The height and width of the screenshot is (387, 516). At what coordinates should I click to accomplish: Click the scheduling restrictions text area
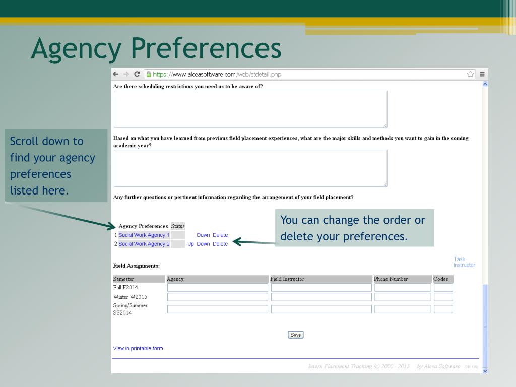click(250, 109)
